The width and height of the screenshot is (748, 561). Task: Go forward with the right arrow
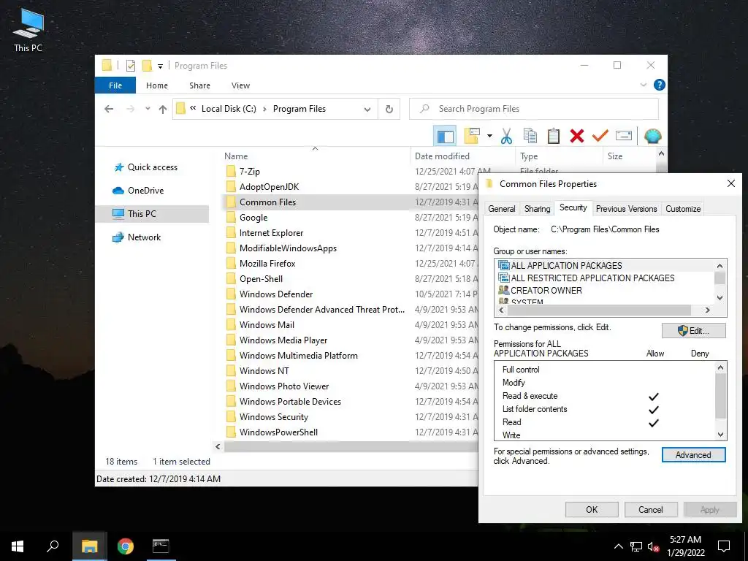[x=130, y=109]
